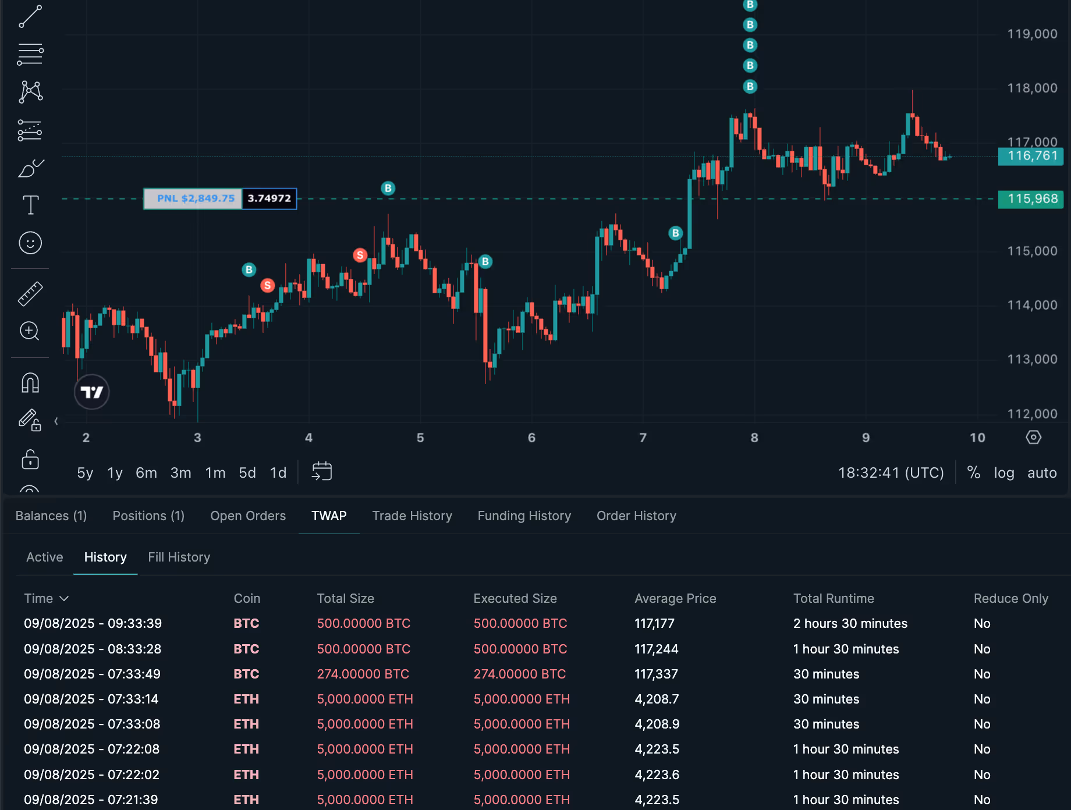Select the Measure ruler tool
The width and height of the screenshot is (1071, 810).
pos(30,293)
